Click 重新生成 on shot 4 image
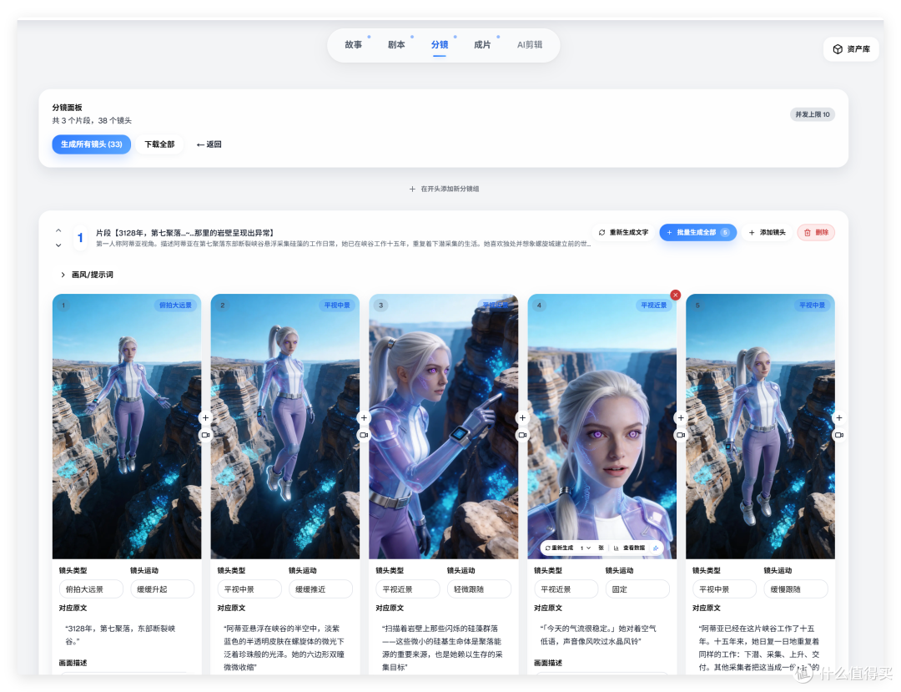 559,548
